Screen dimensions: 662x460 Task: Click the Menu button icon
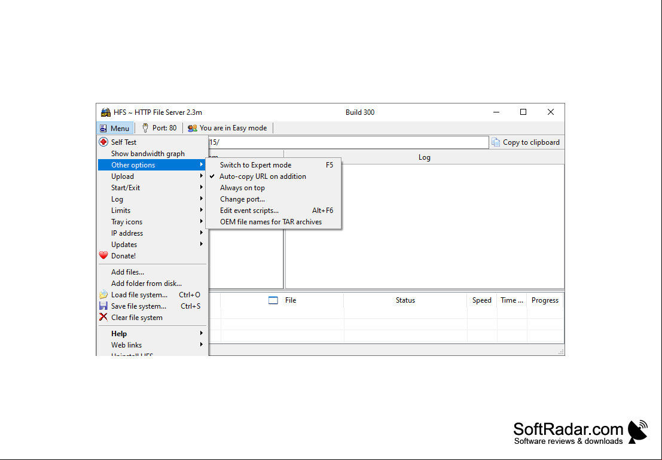pos(103,128)
